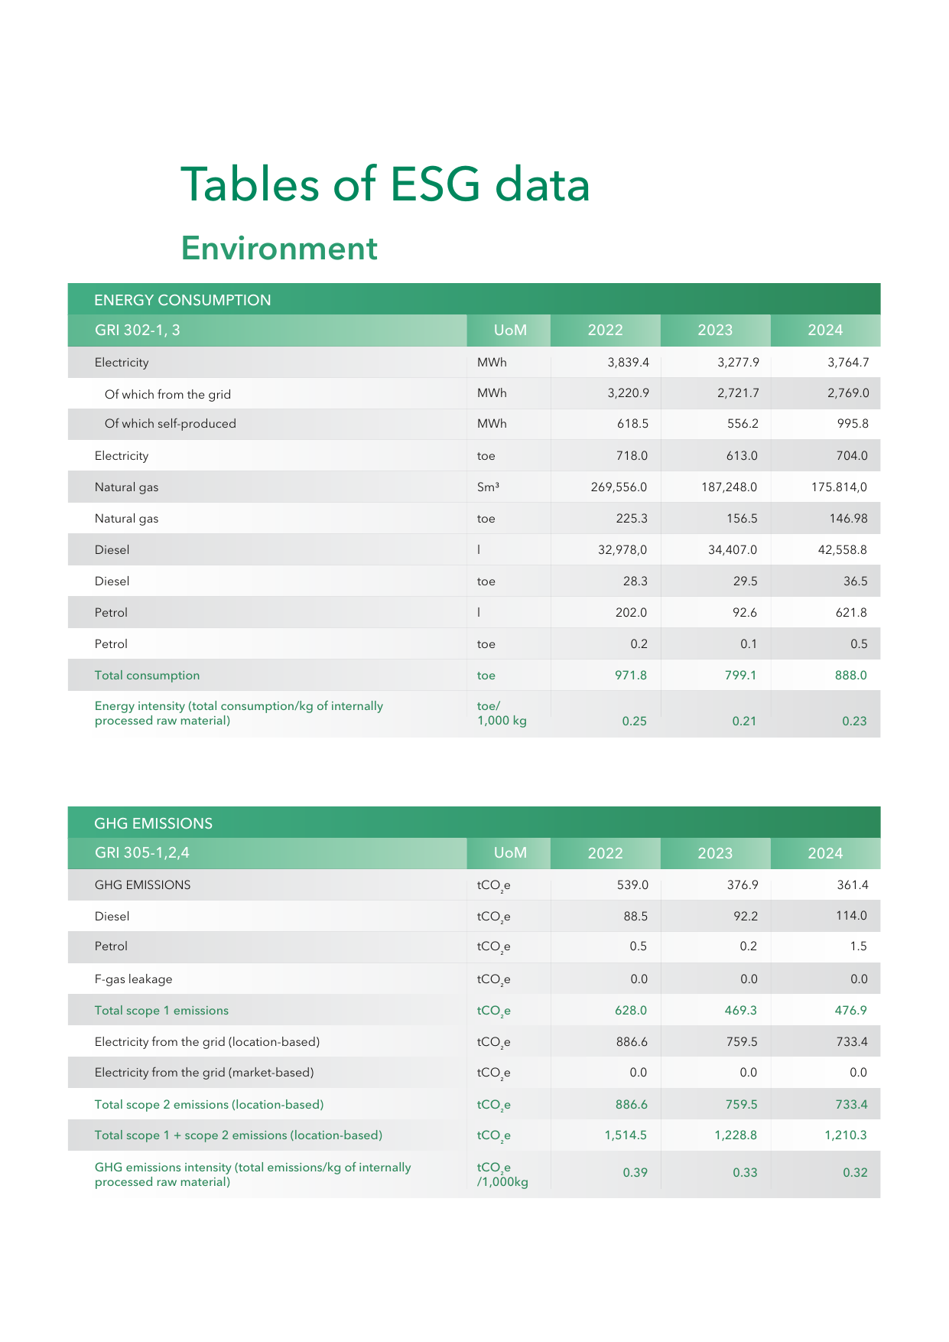Select the electricity 2022 value 3,839.4
The image size is (949, 1342).
click(x=628, y=363)
